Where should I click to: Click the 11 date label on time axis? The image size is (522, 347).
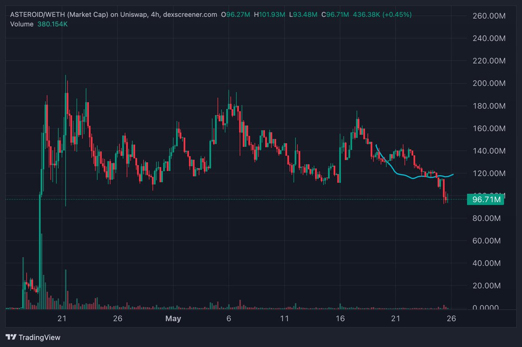[284, 319]
